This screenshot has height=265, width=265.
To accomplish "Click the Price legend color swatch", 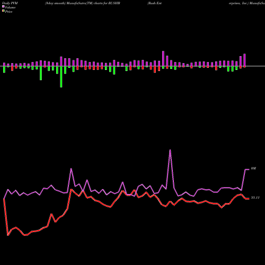I will click(x=3, y=11).
